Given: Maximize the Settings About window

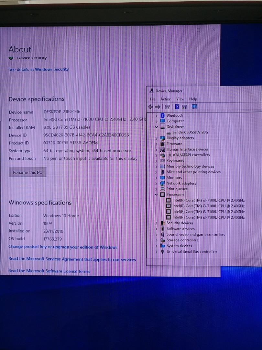Looking at the screenshot, I should click(199, 30).
